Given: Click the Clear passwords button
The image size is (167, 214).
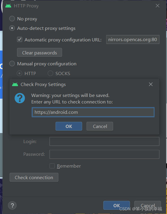Looking at the screenshot, I should point(40,52).
